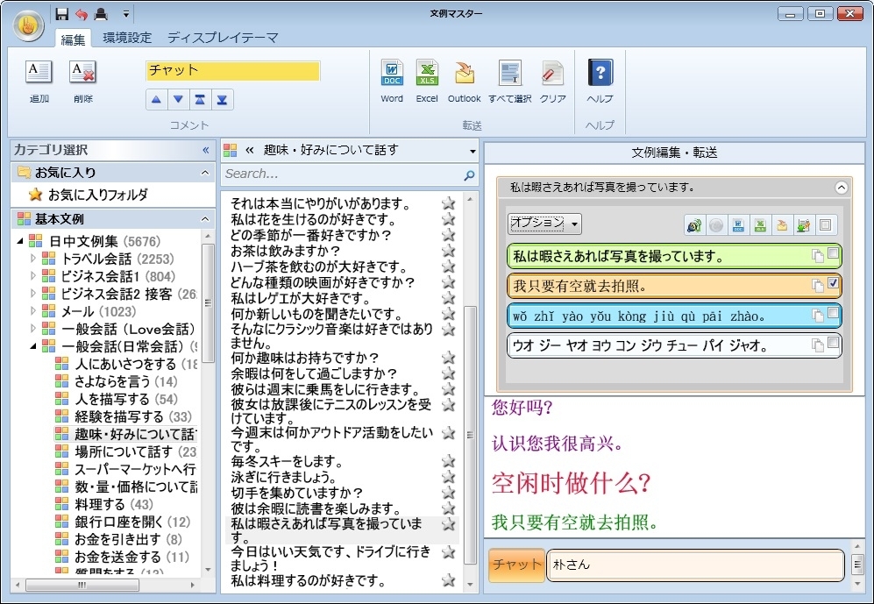
Task: Collapse the example panel with the round chevron
Action: click(x=841, y=188)
